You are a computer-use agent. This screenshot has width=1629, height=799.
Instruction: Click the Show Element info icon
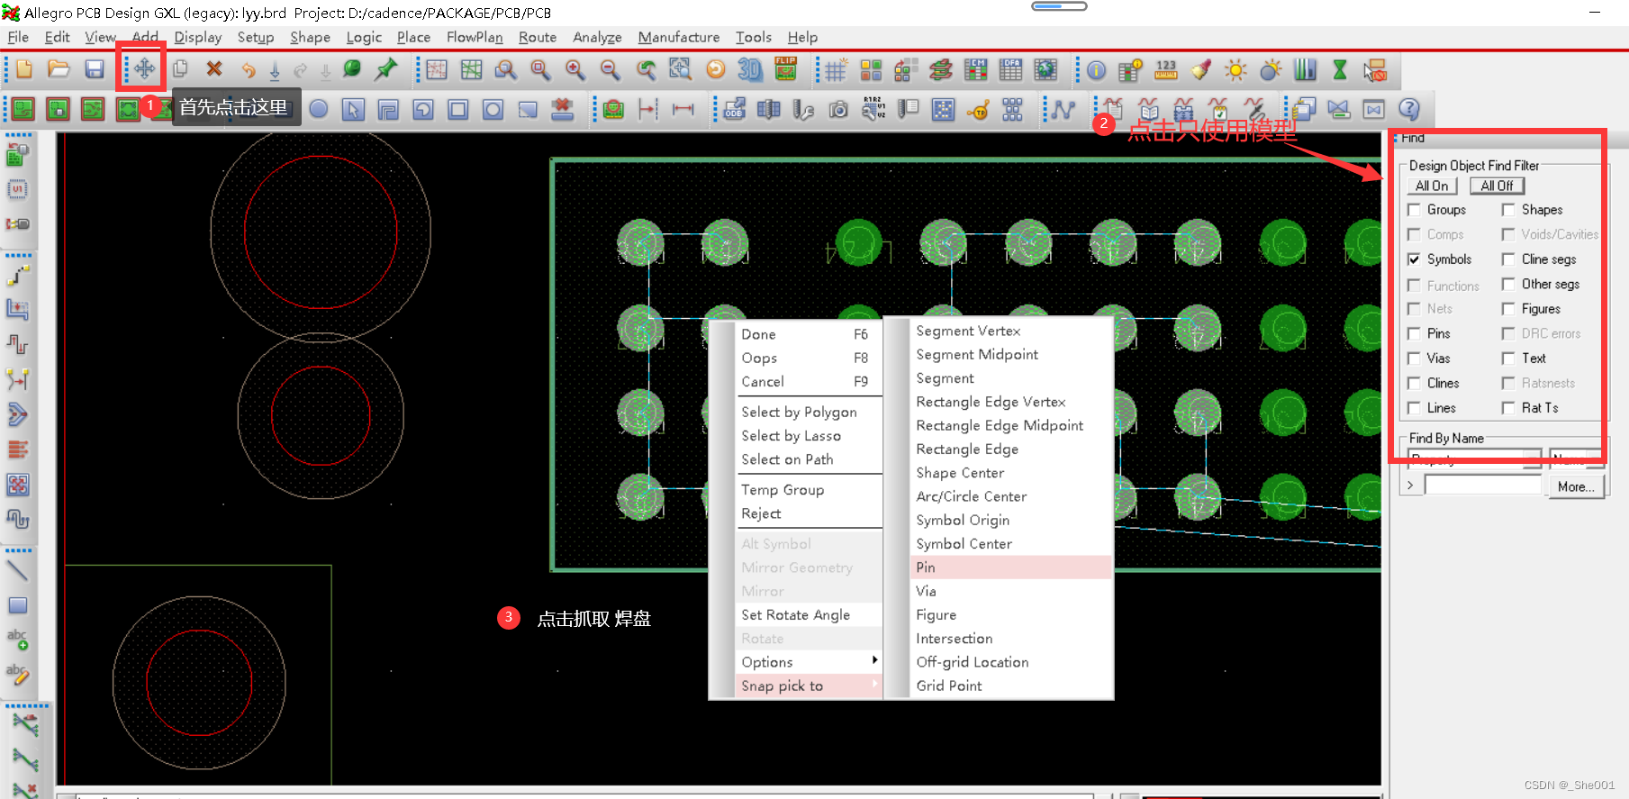click(1096, 69)
